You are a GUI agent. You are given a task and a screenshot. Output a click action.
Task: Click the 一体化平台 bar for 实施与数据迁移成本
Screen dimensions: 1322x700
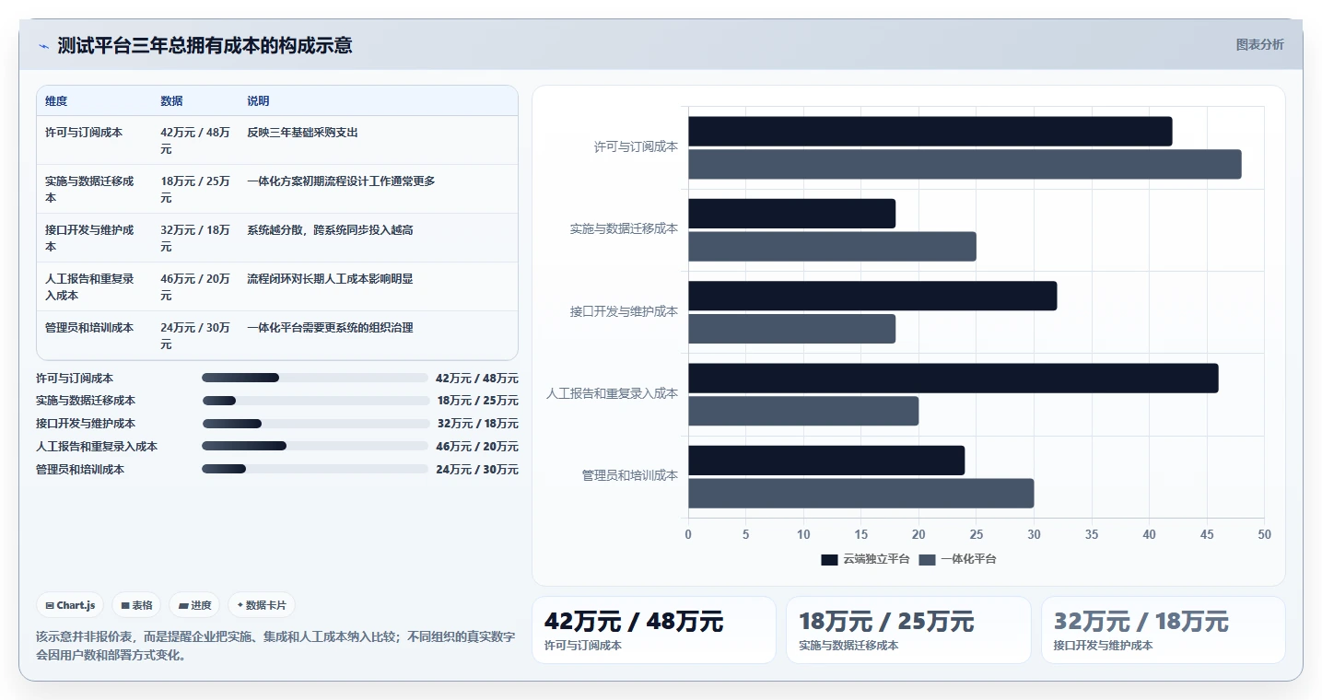pos(832,247)
